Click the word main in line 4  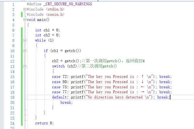41,20
